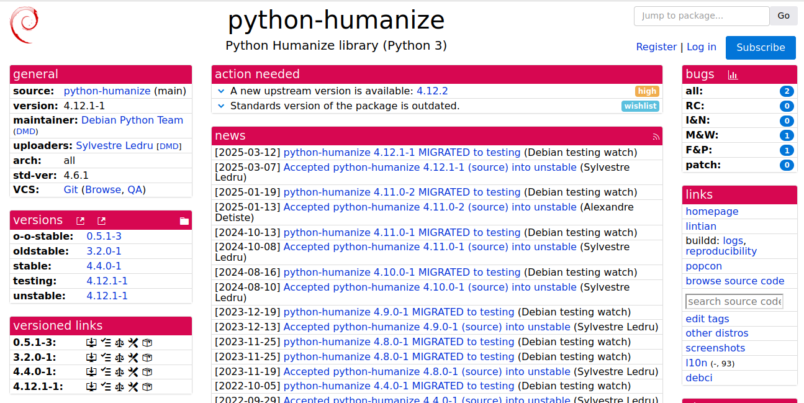Open rules tools icon for 4.12.1-1
The image size is (804, 403).
[x=133, y=386]
